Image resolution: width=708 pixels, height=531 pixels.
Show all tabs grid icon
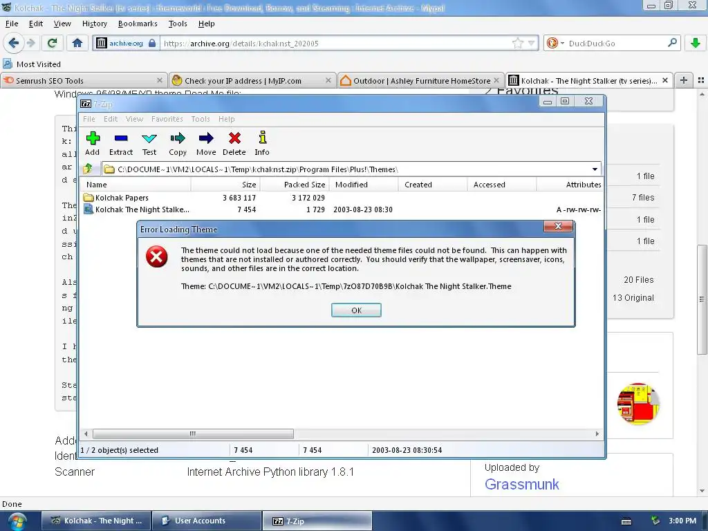[701, 80]
